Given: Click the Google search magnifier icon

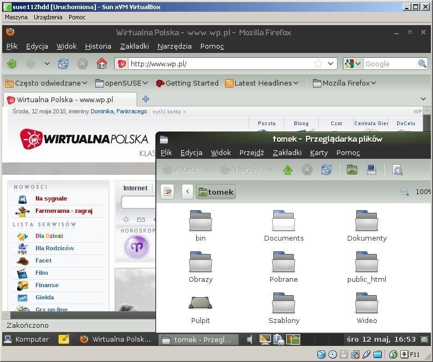Looking at the screenshot, I should [422, 64].
